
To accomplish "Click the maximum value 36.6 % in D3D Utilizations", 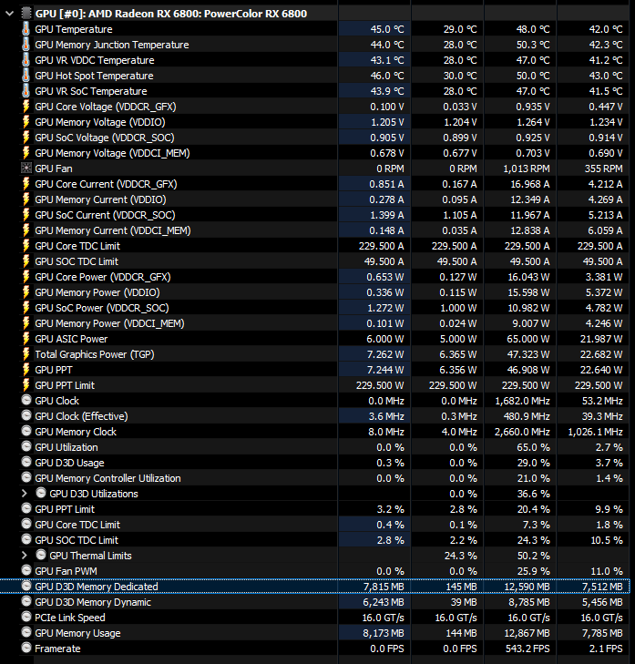I will [x=533, y=494].
